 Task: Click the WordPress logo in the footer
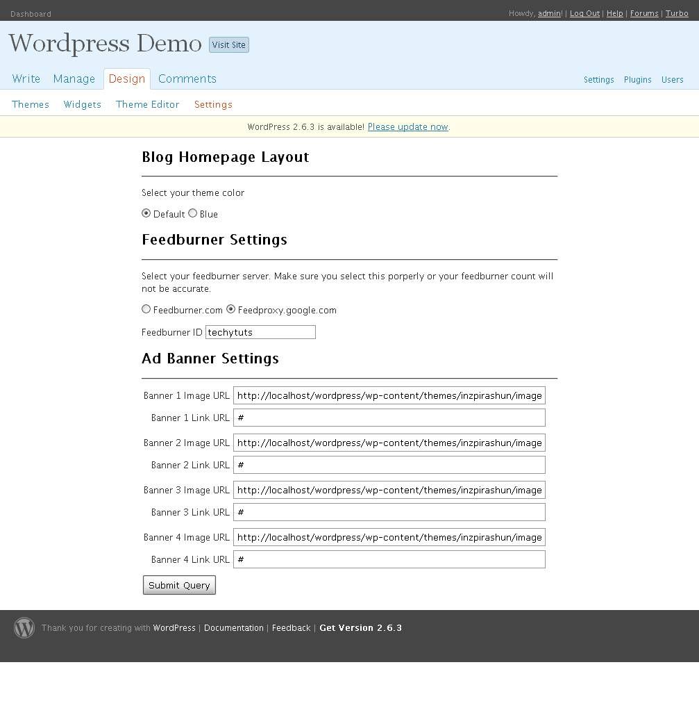(24, 628)
